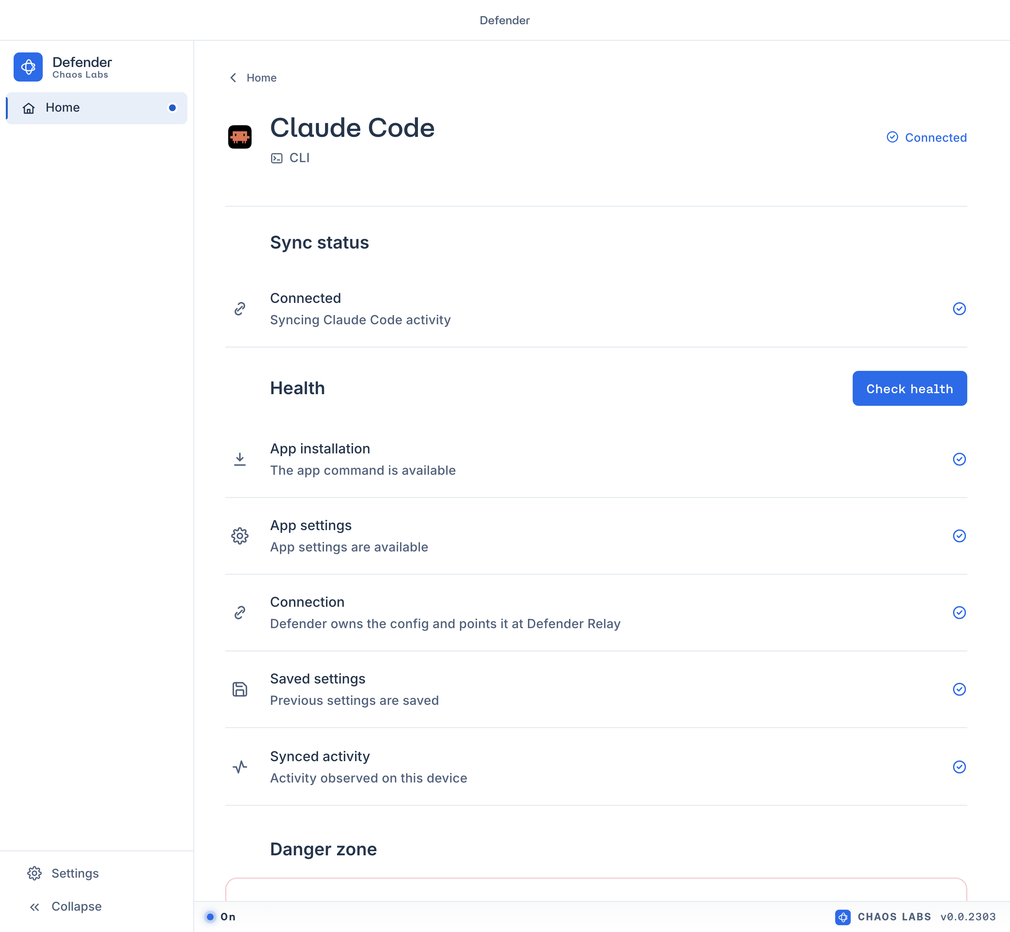The image size is (1010, 932).
Task: Click the Danger zone heading
Action: tap(323, 849)
